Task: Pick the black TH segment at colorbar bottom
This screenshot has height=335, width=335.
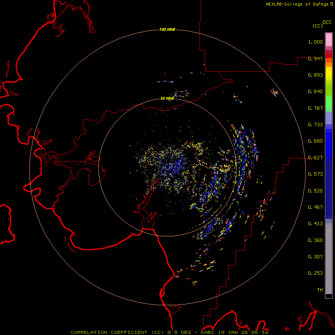Action: point(329,296)
